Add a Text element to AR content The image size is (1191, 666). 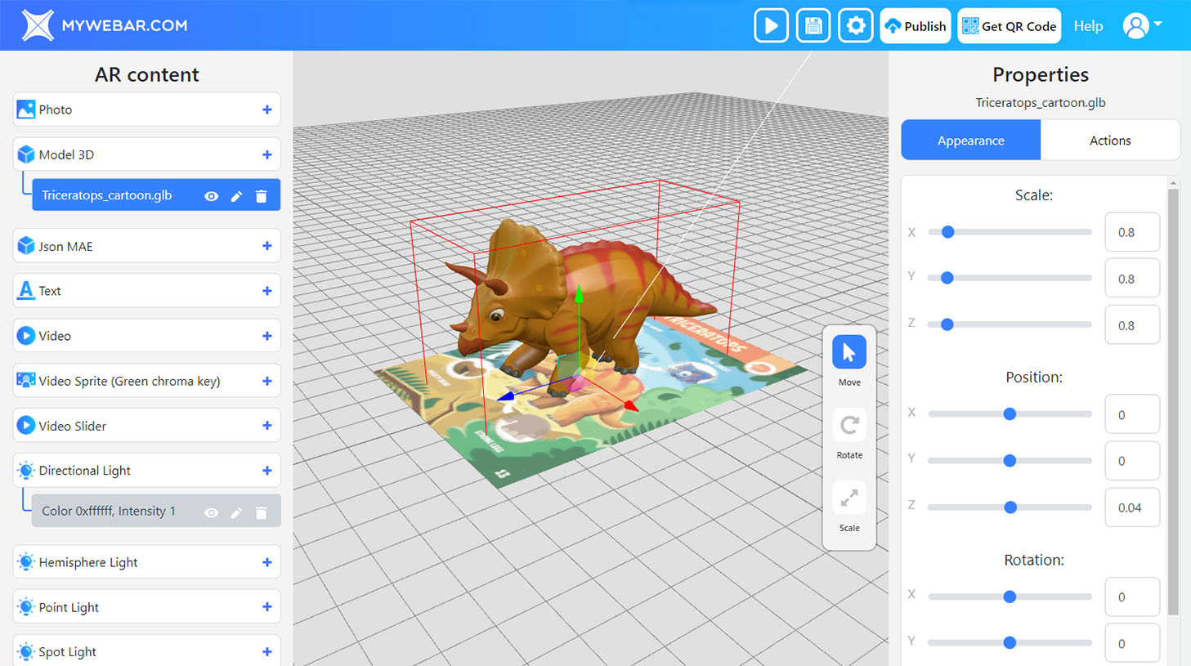[x=266, y=290]
